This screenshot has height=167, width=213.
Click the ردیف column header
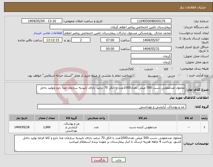204,118
